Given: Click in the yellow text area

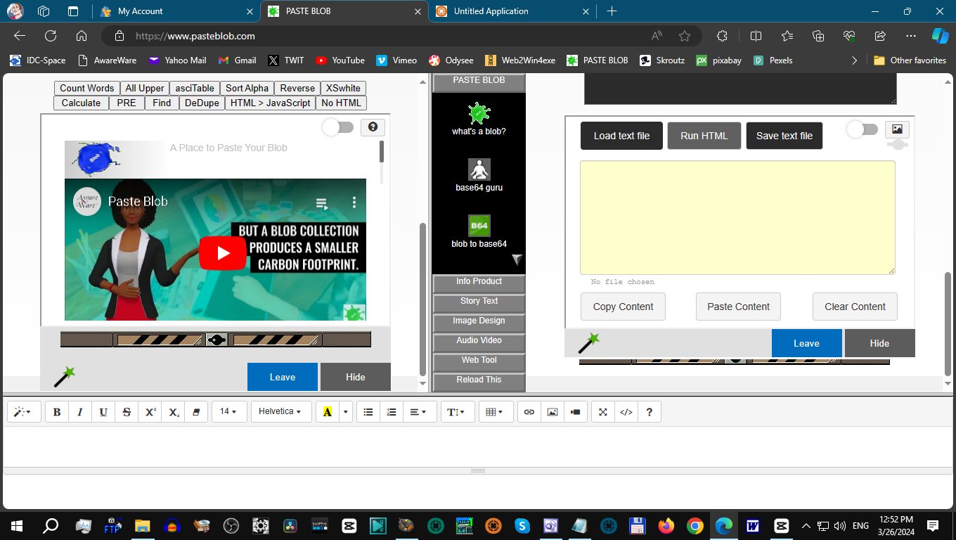Looking at the screenshot, I should [737, 217].
